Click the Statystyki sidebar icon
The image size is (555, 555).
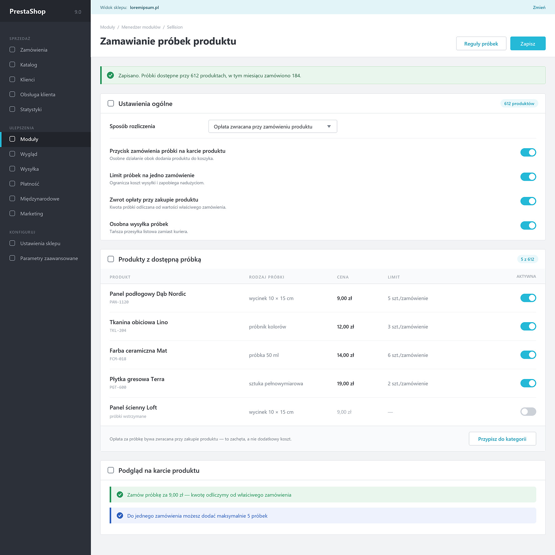tap(13, 109)
